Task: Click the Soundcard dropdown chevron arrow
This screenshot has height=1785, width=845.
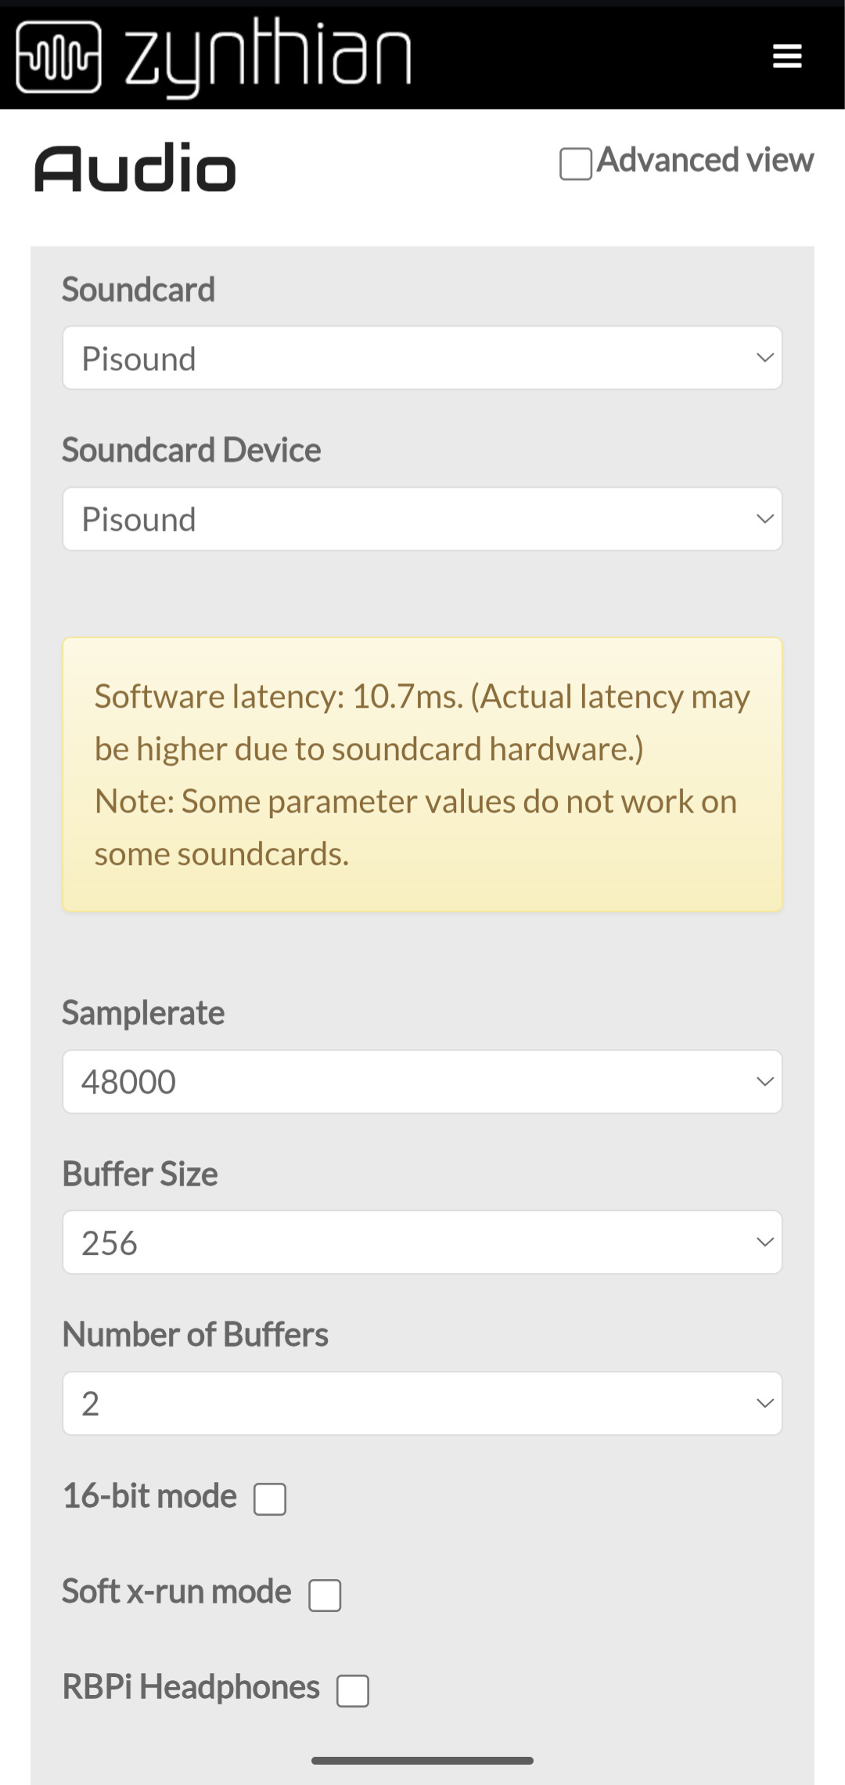Action: tap(764, 359)
